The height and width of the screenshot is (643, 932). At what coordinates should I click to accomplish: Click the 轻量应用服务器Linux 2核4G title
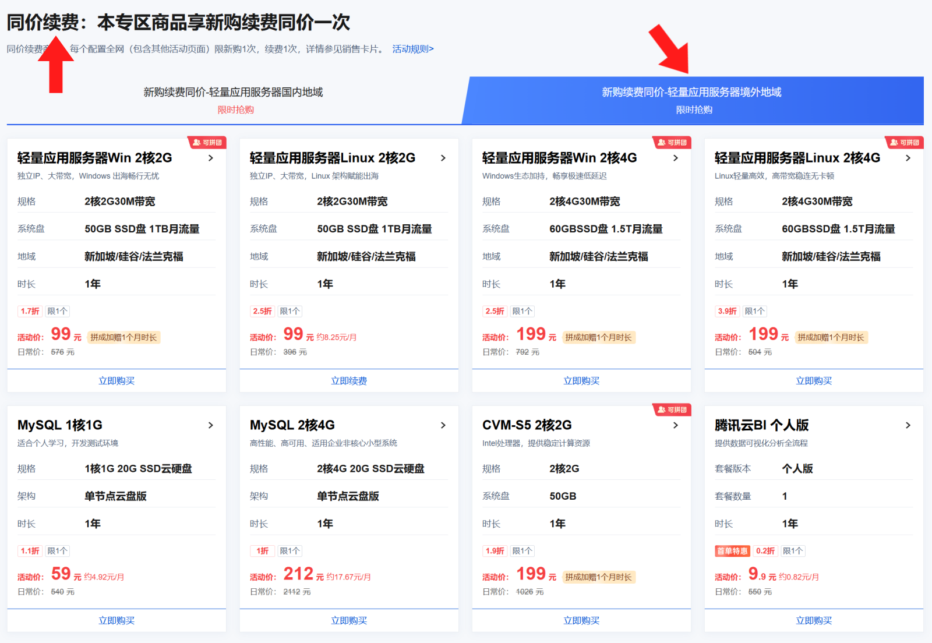[797, 158]
